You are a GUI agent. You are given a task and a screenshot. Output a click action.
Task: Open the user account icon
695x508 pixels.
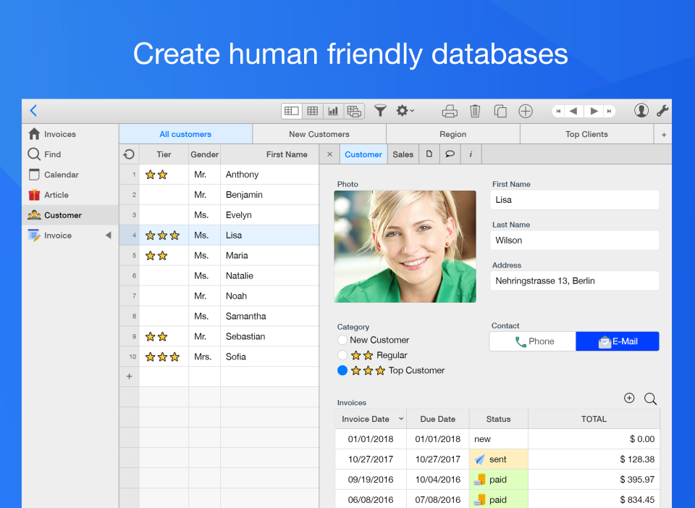pos(641,110)
